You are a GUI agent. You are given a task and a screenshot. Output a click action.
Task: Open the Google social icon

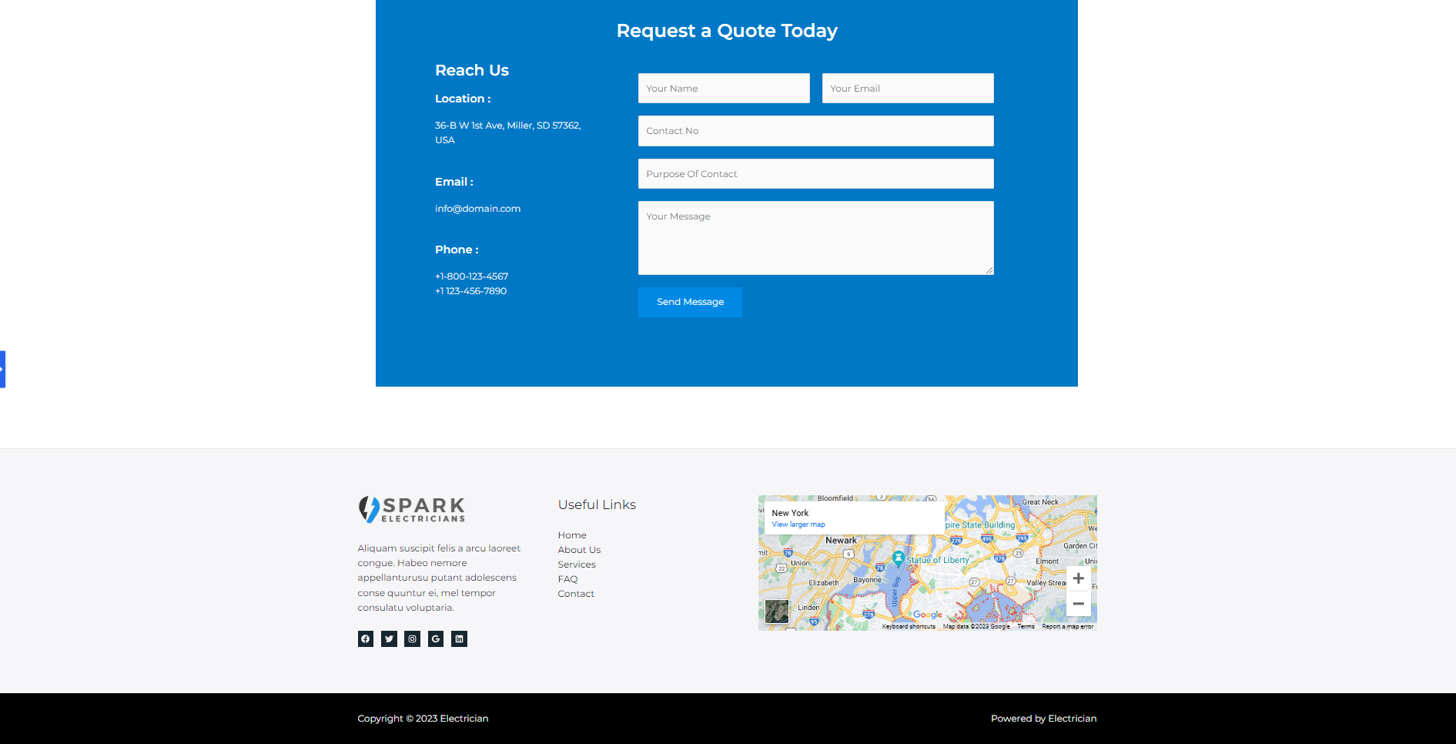436,638
